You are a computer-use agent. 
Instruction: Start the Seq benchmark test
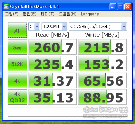point(17,47)
